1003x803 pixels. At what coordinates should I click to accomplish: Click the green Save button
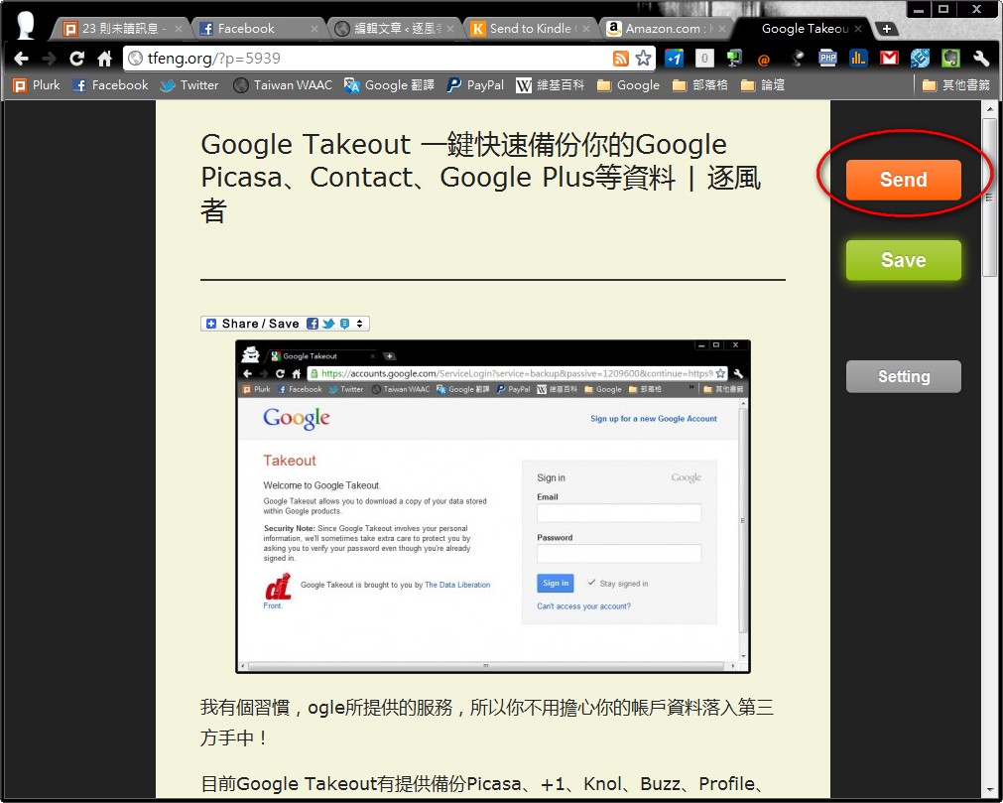pos(903,260)
